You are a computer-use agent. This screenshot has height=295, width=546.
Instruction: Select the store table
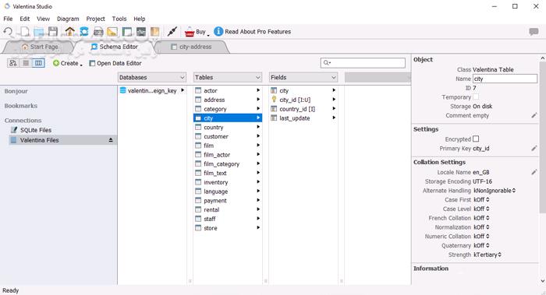(x=228, y=228)
